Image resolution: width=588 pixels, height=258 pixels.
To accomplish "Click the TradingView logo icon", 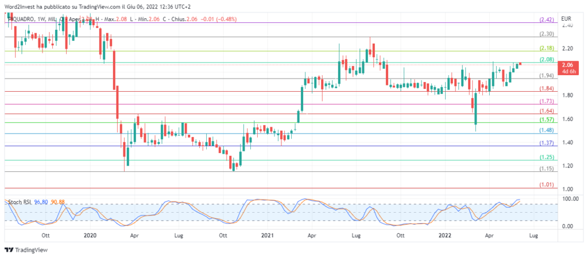I will point(8,250).
